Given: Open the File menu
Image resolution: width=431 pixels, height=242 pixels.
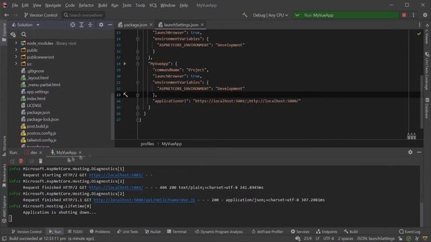Looking at the screenshot, I should pyautogui.click(x=15, y=5).
